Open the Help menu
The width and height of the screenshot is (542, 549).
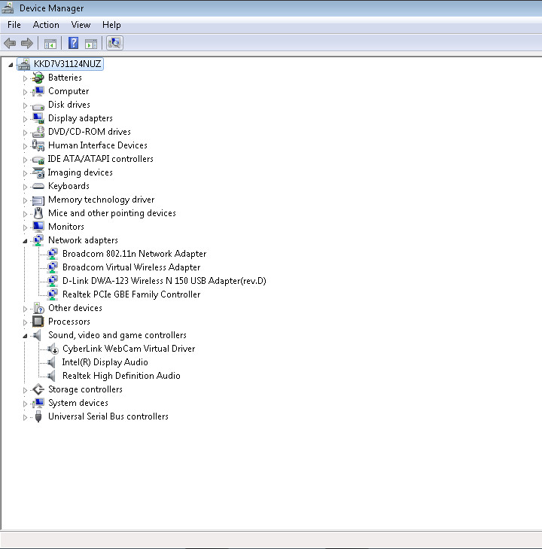111,25
